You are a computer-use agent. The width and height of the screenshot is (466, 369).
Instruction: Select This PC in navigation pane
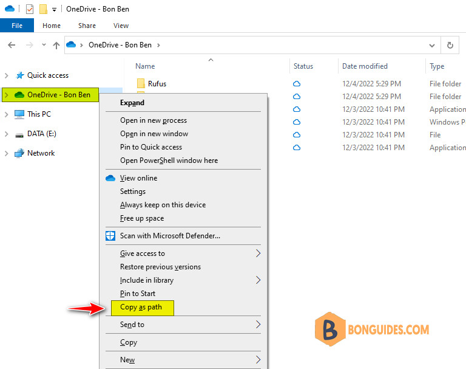[39, 114]
